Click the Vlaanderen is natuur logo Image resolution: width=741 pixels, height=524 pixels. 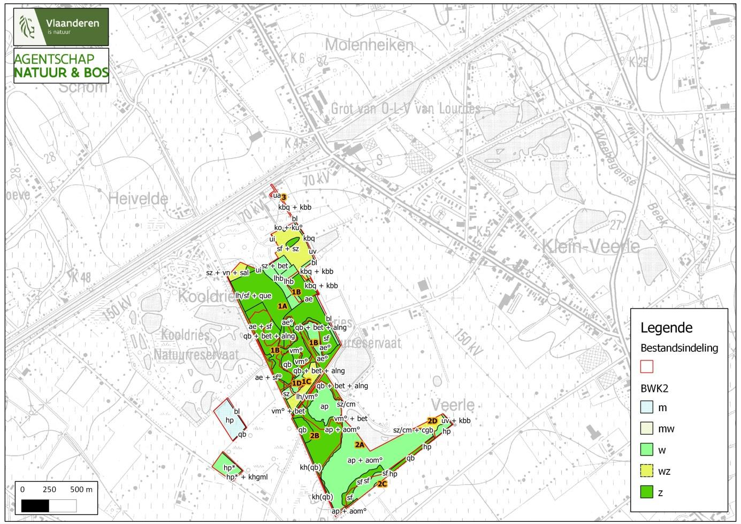click(x=62, y=27)
